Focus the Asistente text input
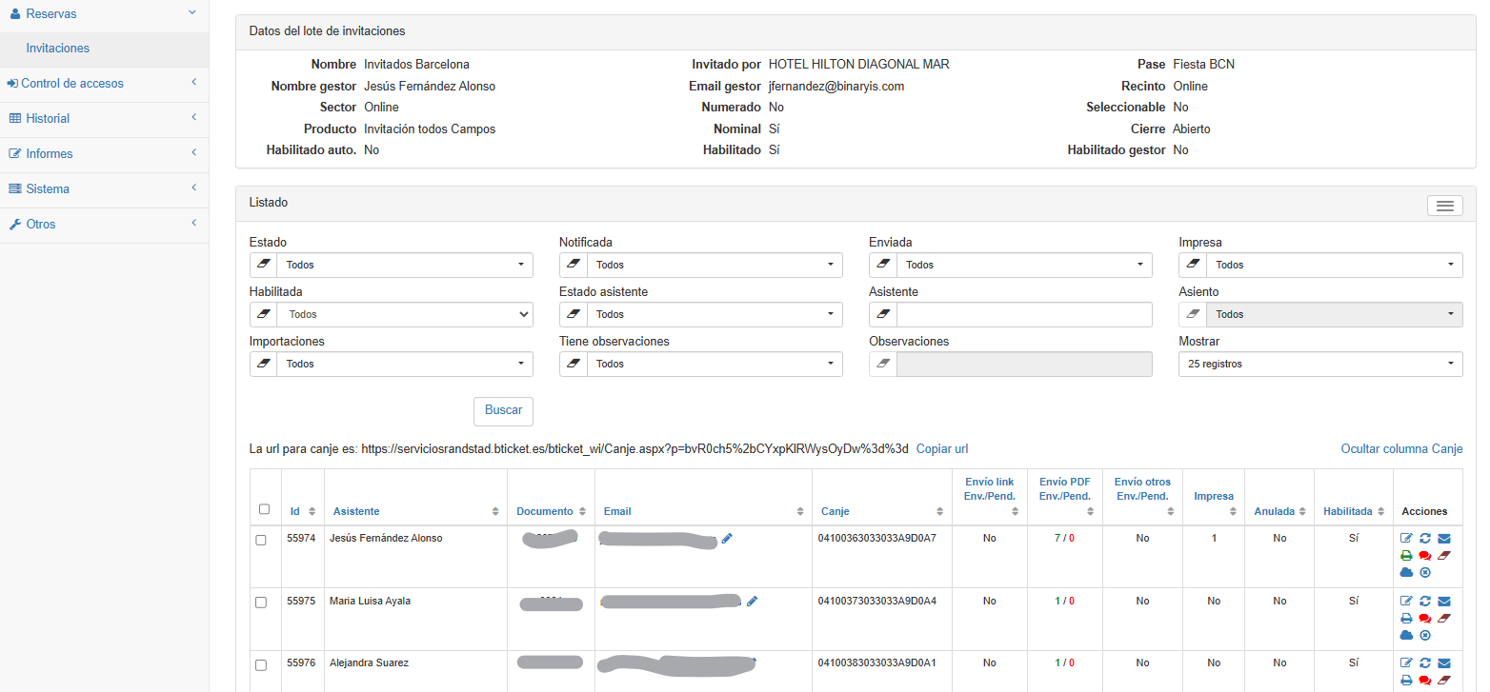The height and width of the screenshot is (692, 1490). pos(1024,314)
